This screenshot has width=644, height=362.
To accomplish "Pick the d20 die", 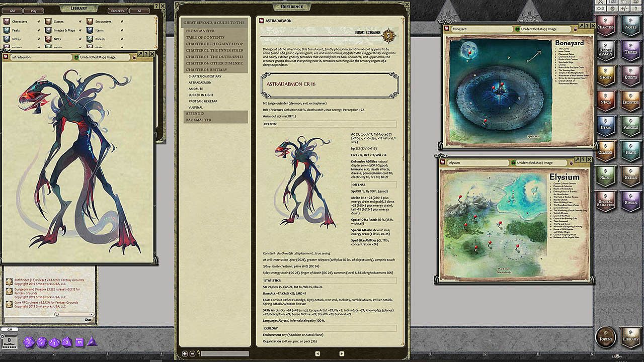I will pyautogui.click(x=29, y=342).
